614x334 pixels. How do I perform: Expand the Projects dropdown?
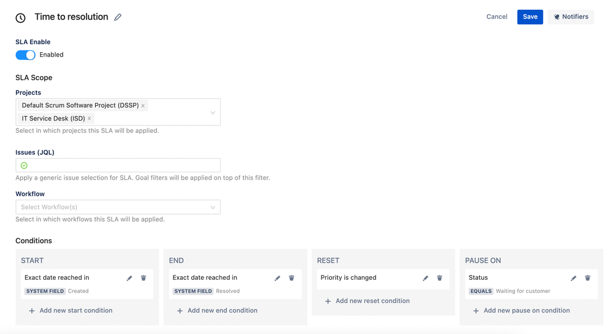[x=213, y=113]
